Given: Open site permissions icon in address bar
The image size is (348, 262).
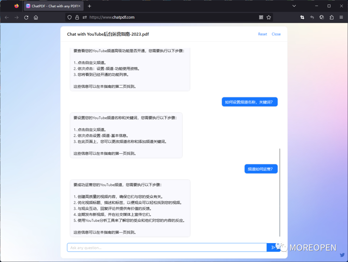Looking at the screenshot, I should coord(84,17).
